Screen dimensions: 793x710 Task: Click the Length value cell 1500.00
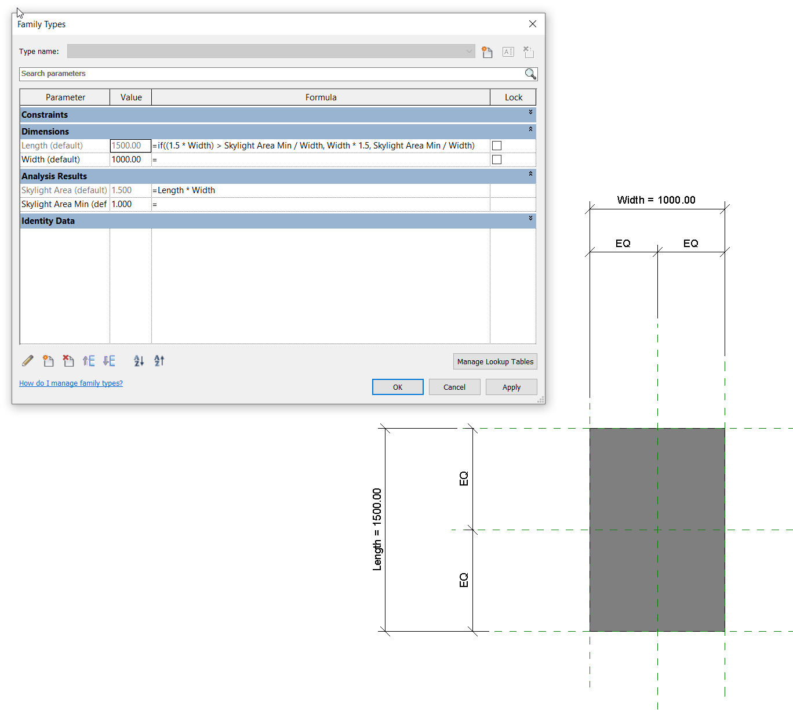[x=130, y=146]
